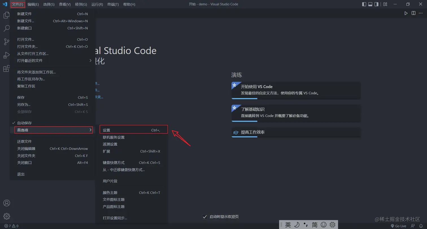Select 文件图标主题 submenu entry

click(132, 200)
